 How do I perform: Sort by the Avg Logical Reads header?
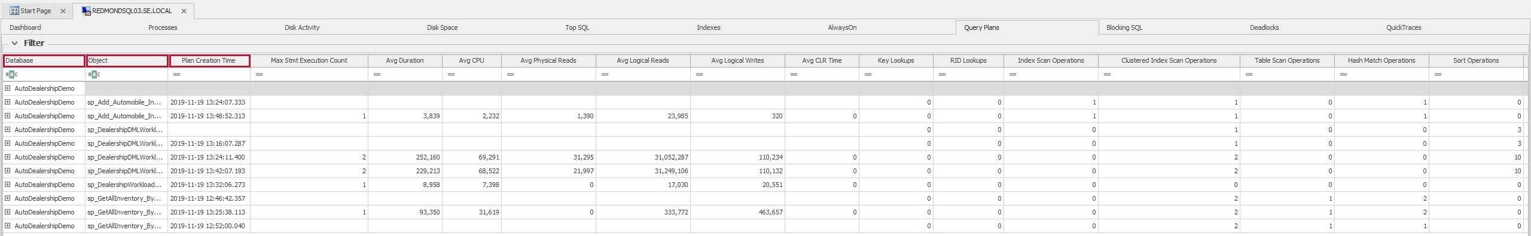pyautogui.click(x=643, y=60)
